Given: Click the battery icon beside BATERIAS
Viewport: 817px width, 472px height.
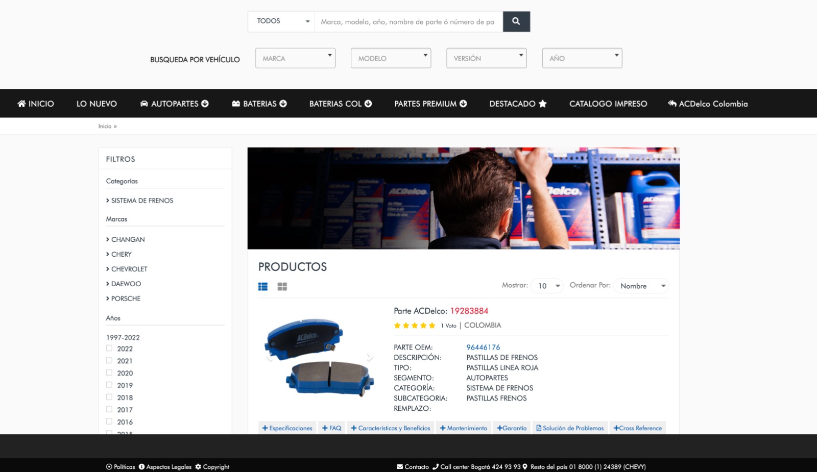Looking at the screenshot, I should [x=236, y=104].
